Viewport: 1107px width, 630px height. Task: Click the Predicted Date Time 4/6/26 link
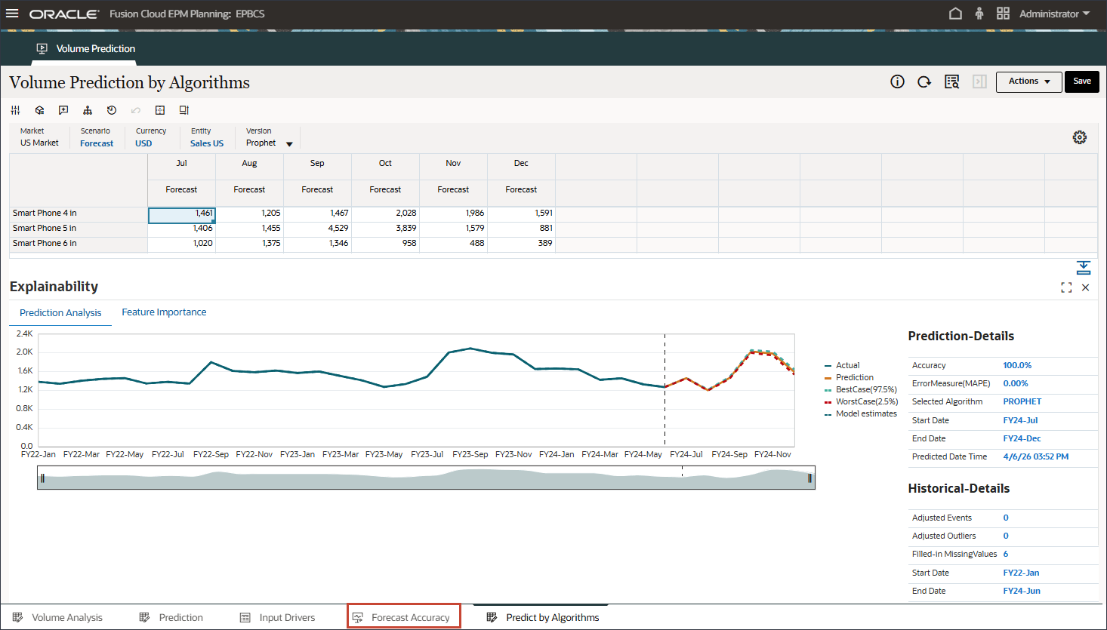click(1036, 456)
